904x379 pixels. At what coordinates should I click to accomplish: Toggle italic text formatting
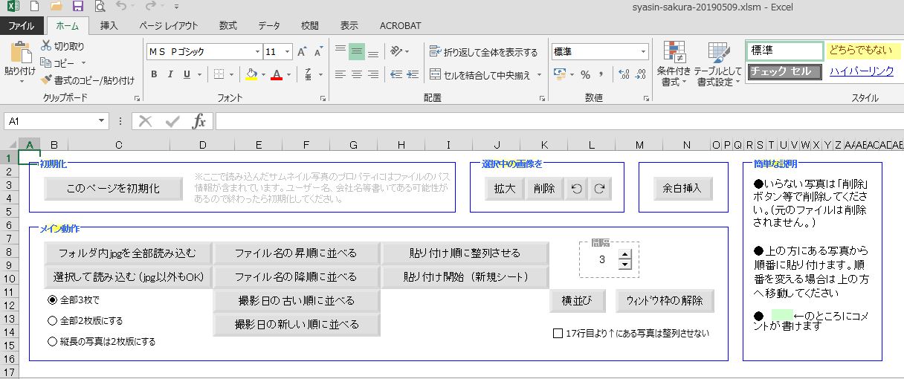(x=170, y=74)
